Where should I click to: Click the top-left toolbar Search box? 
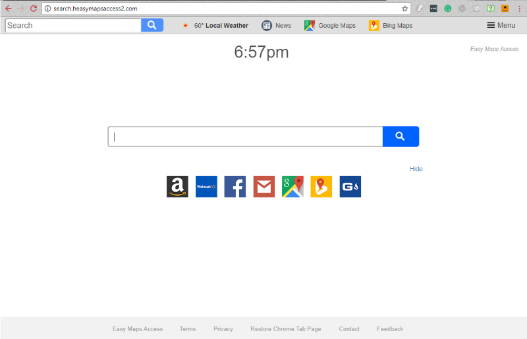[72, 25]
